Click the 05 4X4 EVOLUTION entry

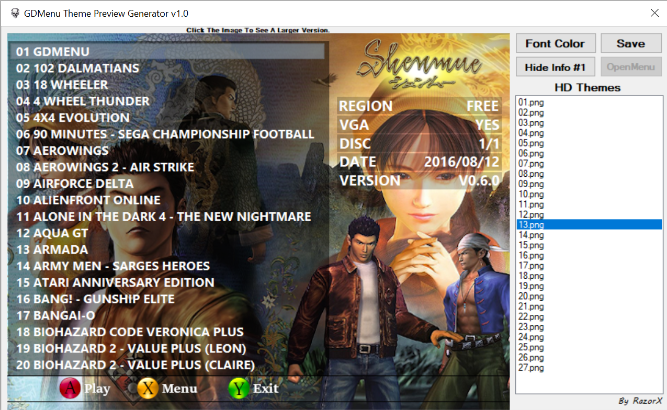73,118
